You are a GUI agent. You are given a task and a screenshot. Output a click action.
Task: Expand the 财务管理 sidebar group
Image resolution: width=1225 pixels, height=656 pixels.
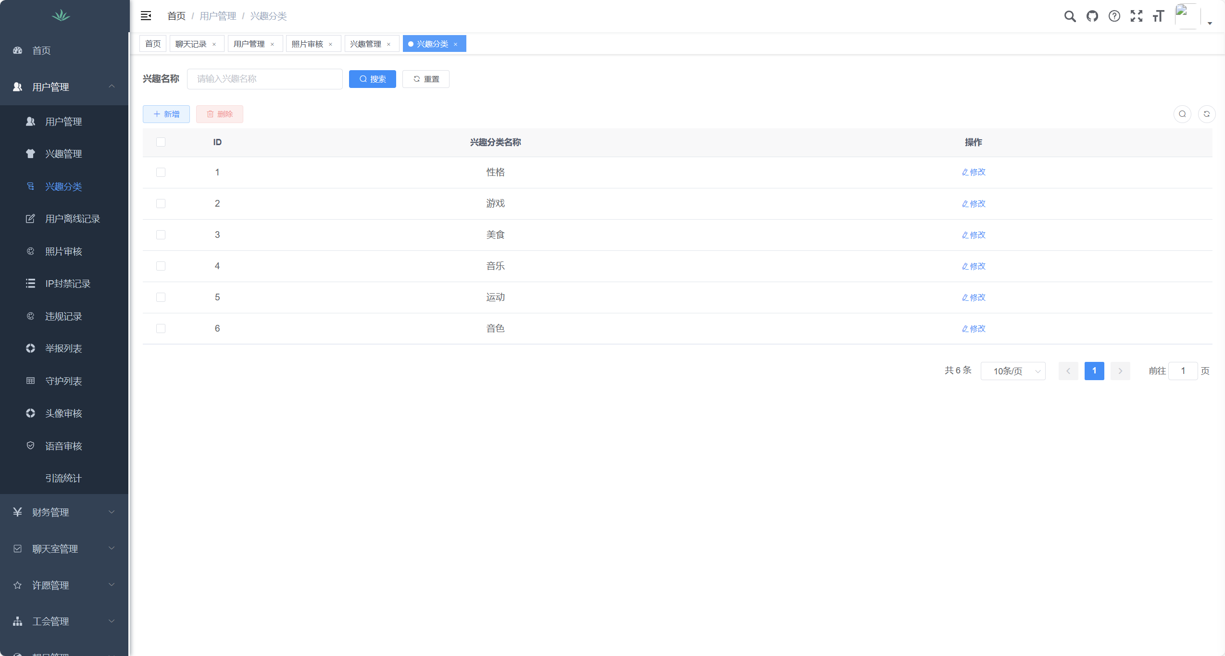click(64, 512)
